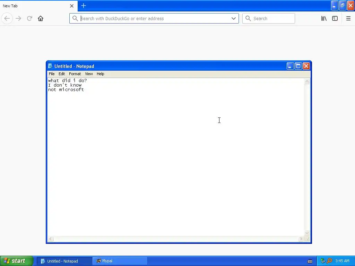Image resolution: width=355 pixels, height=266 pixels.
Task: Close the New Tab tab
Action: pos(72,6)
